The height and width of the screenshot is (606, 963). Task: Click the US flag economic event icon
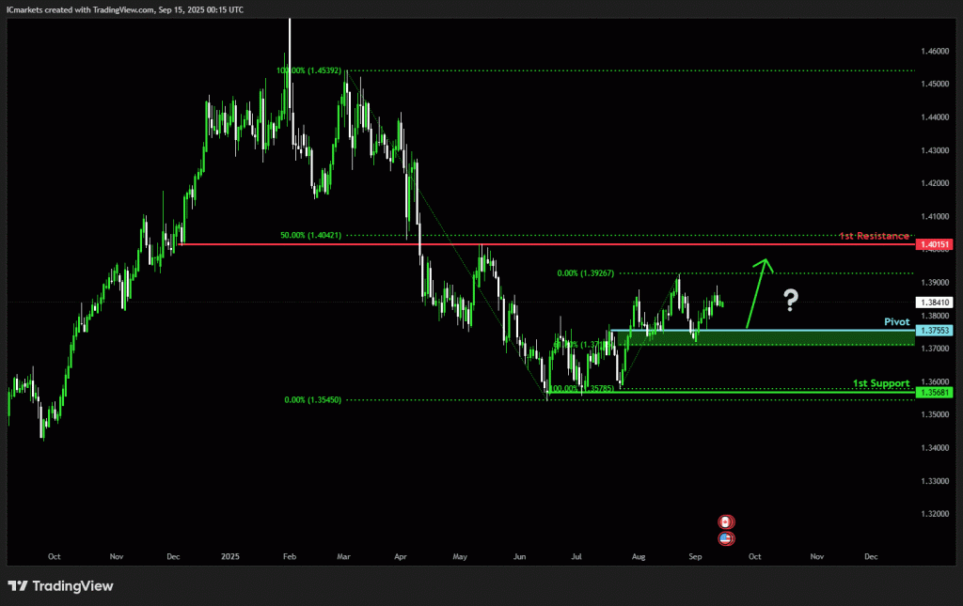(x=726, y=538)
